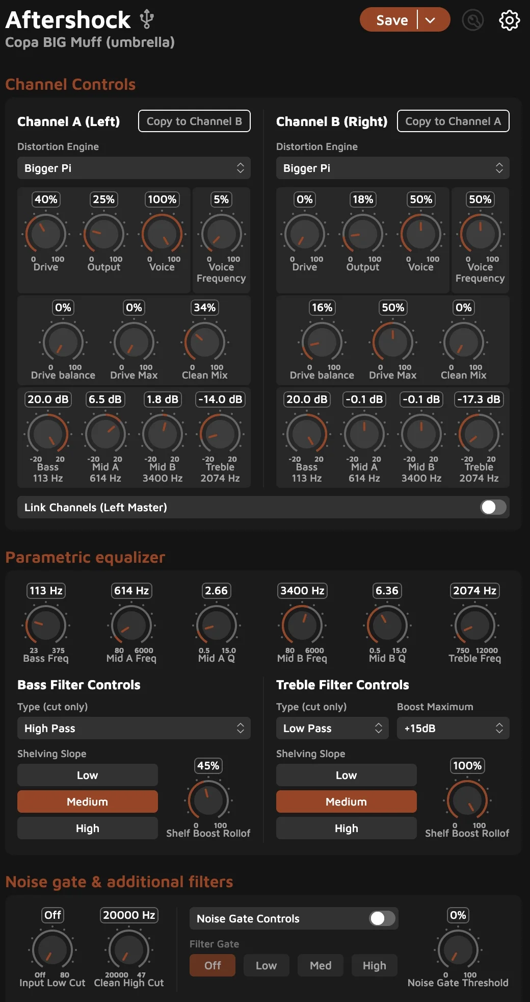
Task: Select Low bass shelving slope
Action: (x=88, y=775)
